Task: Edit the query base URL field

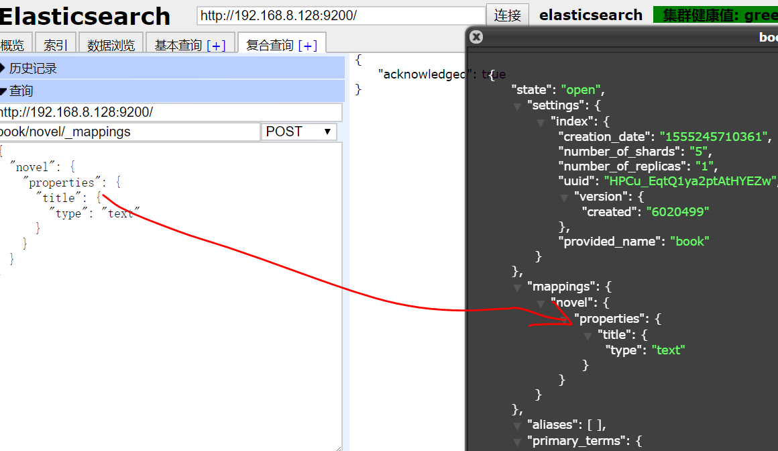Action: coord(170,112)
